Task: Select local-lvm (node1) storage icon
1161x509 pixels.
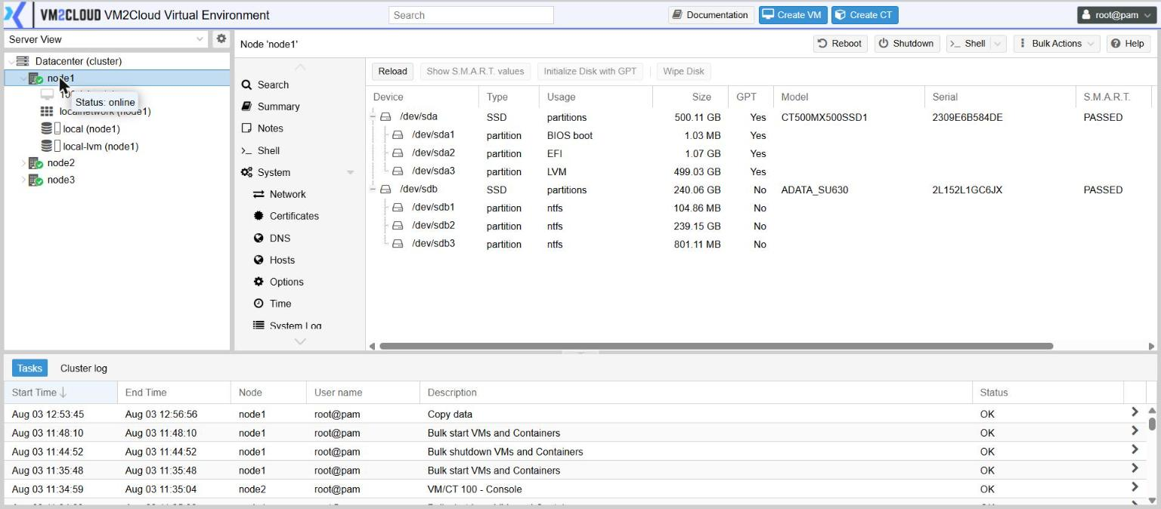Action: pos(47,147)
